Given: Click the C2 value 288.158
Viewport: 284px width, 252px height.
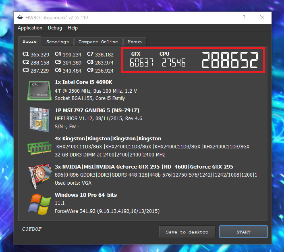Looking at the screenshot, I should coord(40,63).
